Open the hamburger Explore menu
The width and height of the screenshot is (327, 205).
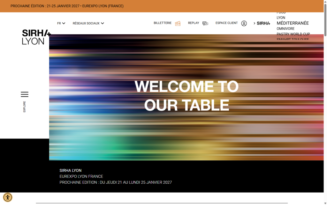tap(25, 94)
